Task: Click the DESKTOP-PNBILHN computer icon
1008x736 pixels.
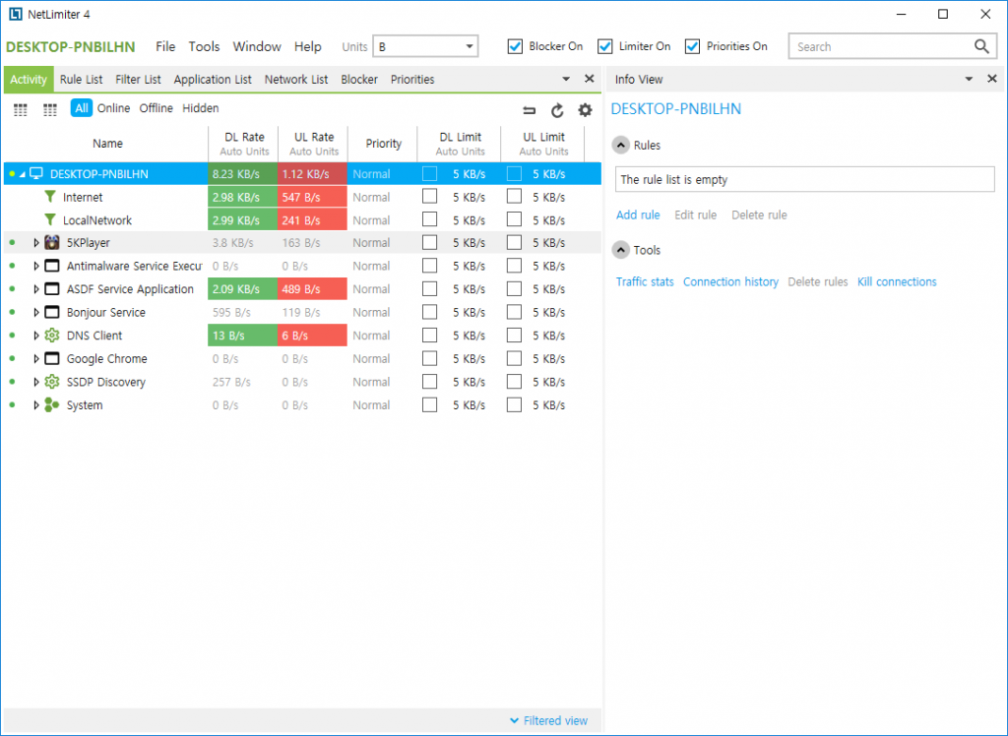Action: pyautogui.click(x=36, y=173)
